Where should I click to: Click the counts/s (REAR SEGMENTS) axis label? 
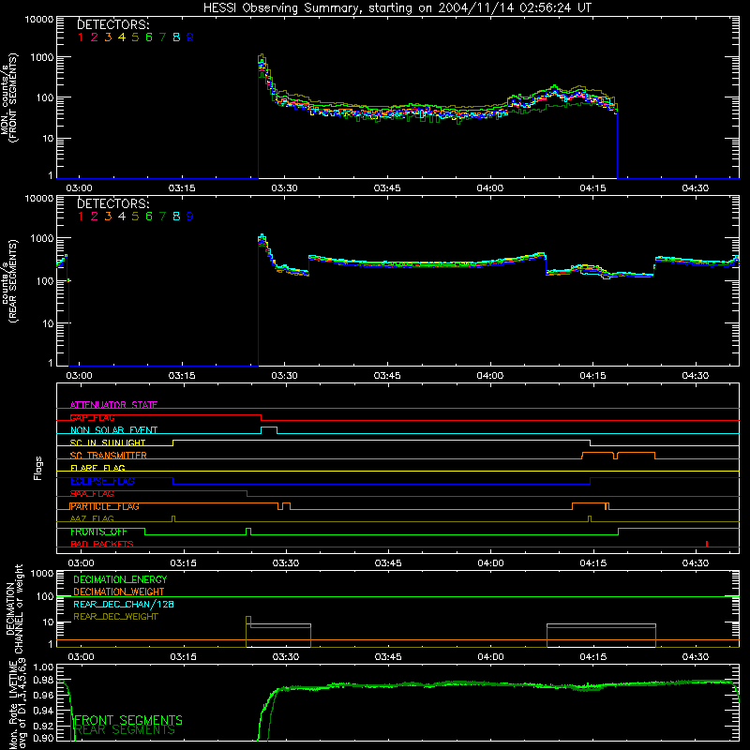tap(9, 281)
